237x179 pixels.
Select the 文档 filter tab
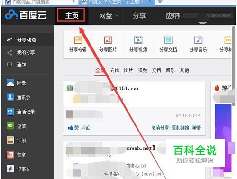point(156,70)
